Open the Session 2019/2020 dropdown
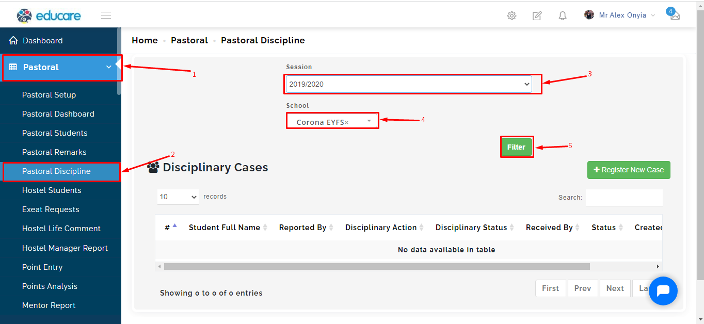 pos(409,84)
